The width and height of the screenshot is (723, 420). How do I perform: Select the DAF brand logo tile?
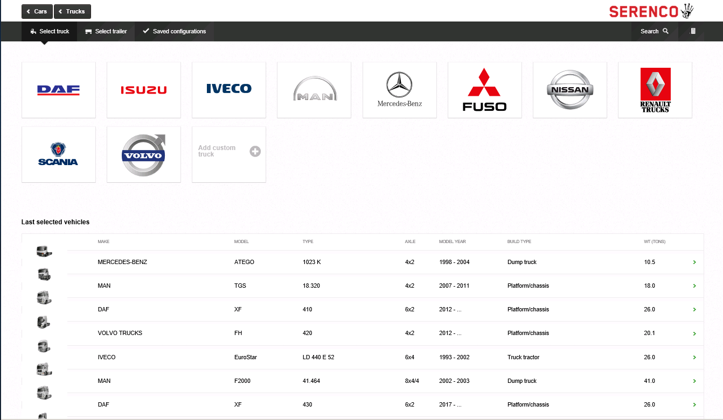coord(59,90)
